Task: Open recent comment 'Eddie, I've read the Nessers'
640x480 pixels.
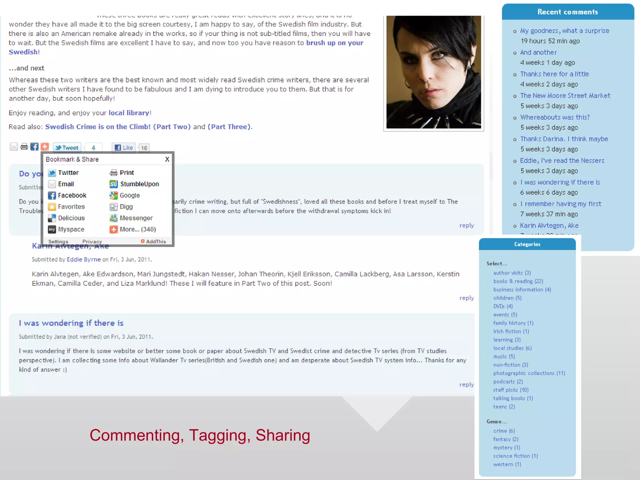Action: pyautogui.click(x=562, y=161)
